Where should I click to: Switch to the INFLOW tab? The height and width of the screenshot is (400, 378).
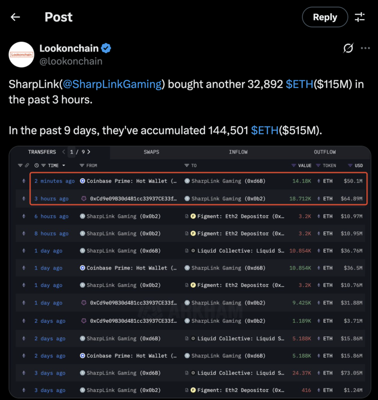tap(238, 152)
